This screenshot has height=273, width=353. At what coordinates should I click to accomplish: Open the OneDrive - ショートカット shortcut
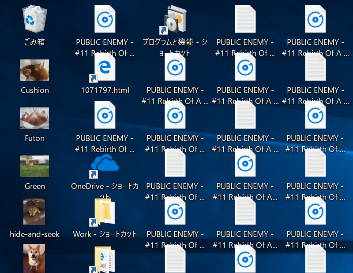(x=105, y=165)
